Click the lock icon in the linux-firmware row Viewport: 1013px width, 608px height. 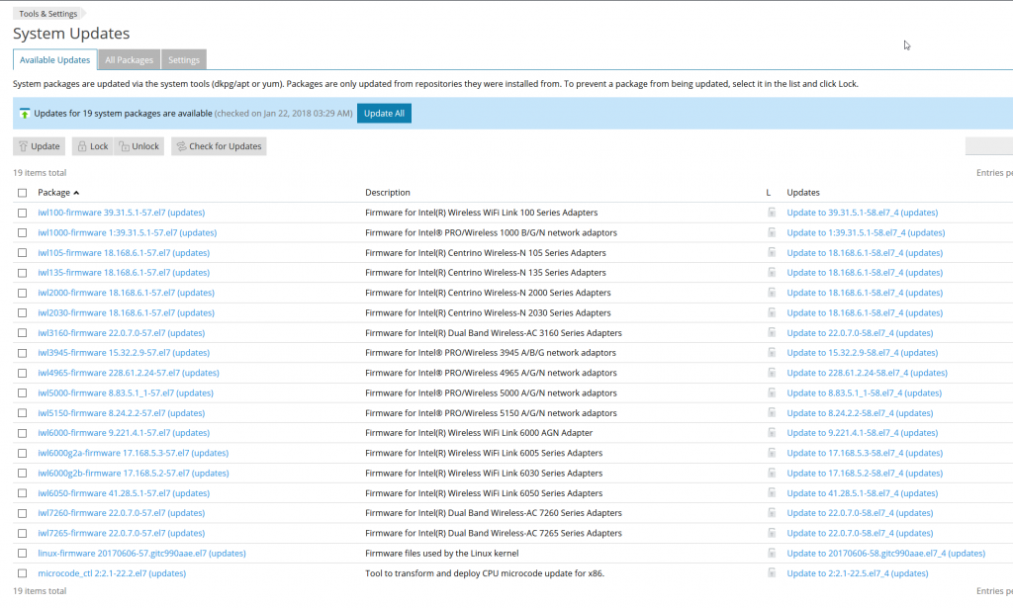(773, 554)
